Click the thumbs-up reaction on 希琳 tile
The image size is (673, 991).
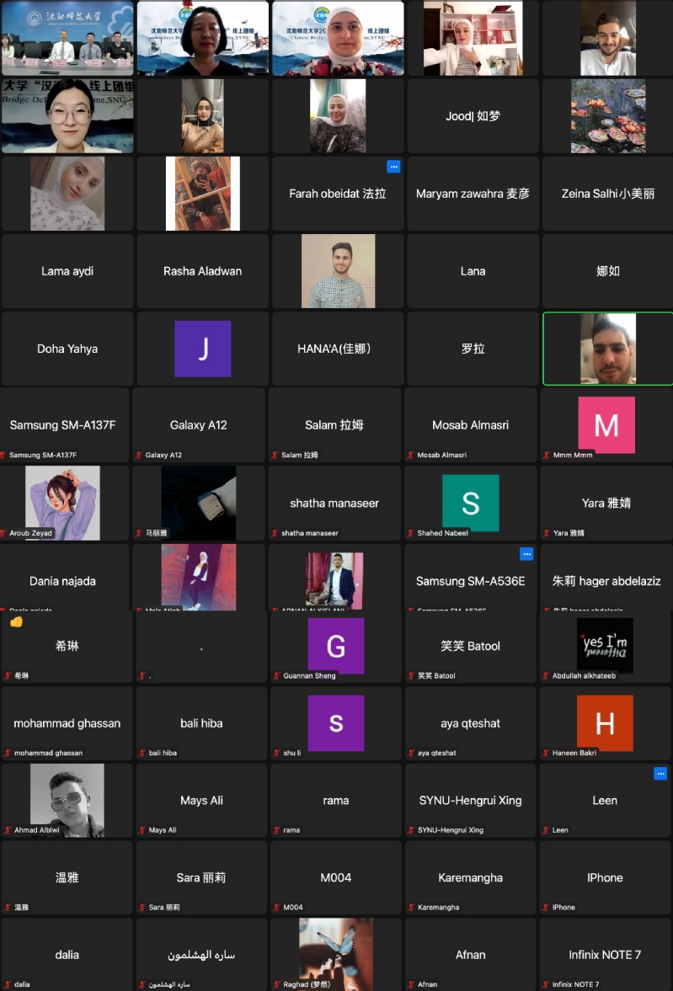(x=17, y=622)
